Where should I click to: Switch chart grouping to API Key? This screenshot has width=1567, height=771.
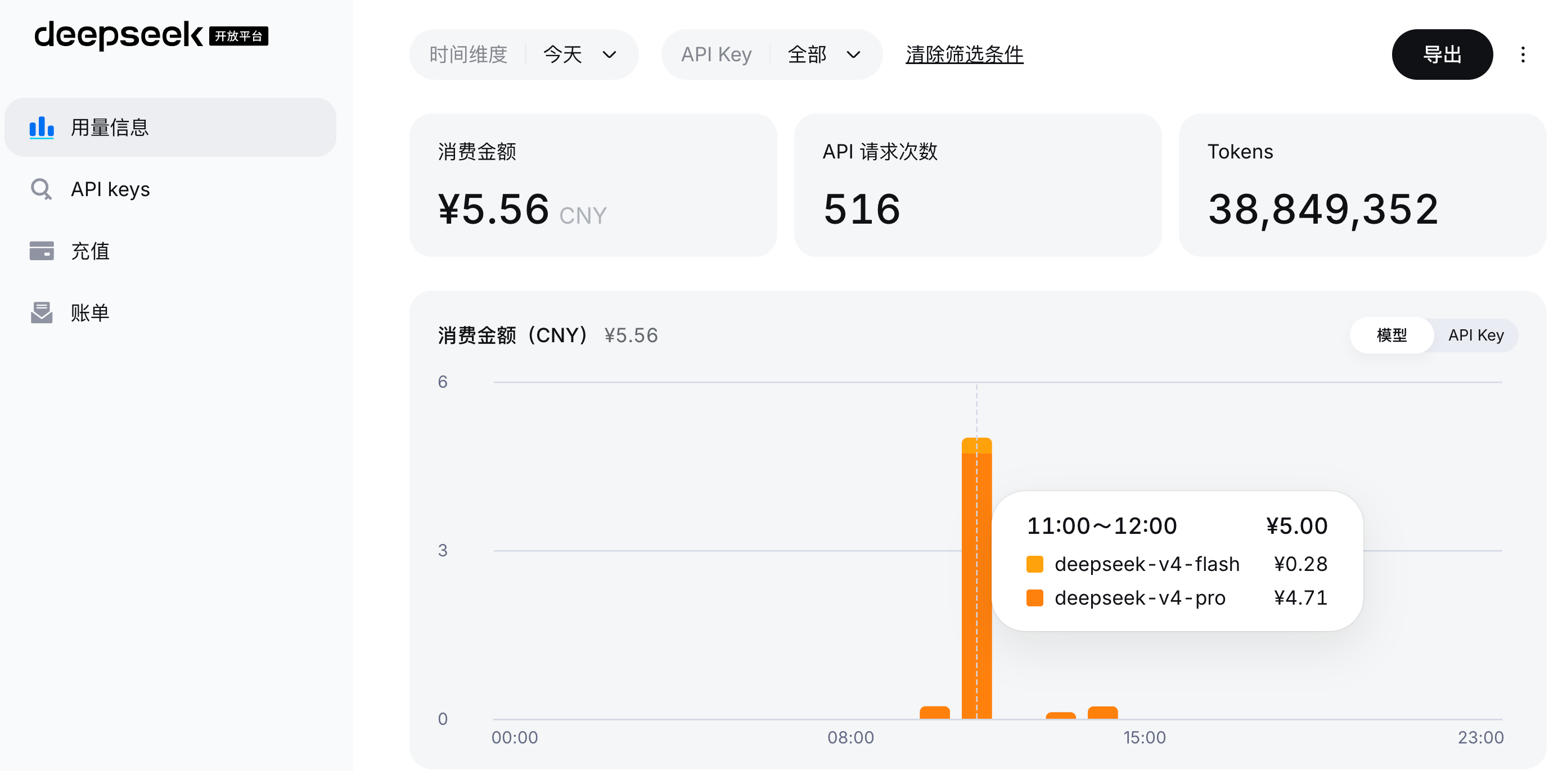click(1476, 335)
